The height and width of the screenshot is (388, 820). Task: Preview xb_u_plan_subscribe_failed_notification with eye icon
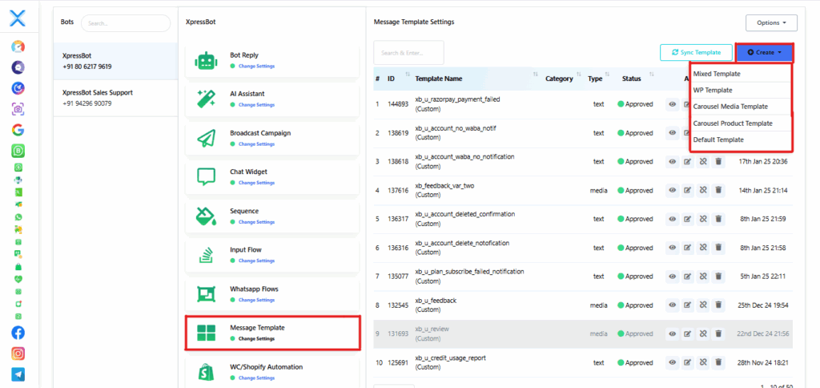point(673,276)
